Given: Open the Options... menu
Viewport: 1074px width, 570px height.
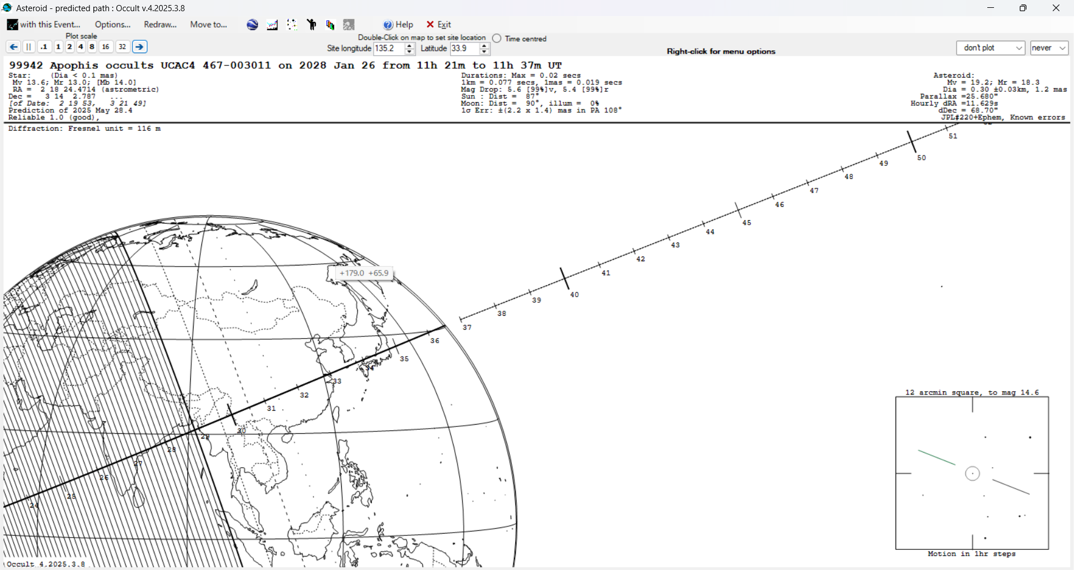Looking at the screenshot, I should tap(112, 25).
